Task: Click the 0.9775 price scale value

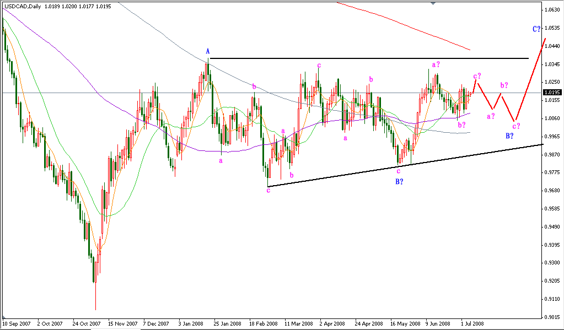Action: tap(552, 172)
